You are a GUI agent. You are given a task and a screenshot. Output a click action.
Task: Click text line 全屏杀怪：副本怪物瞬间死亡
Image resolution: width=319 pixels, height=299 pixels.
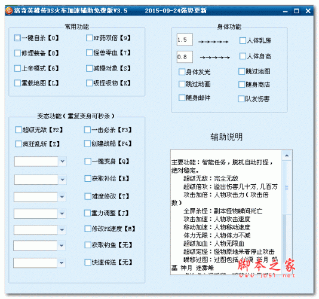[x=223, y=211]
